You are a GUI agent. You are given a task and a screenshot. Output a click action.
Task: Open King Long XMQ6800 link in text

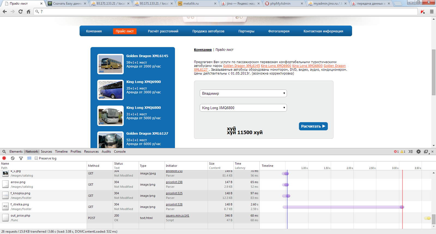[x=307, y=66]
